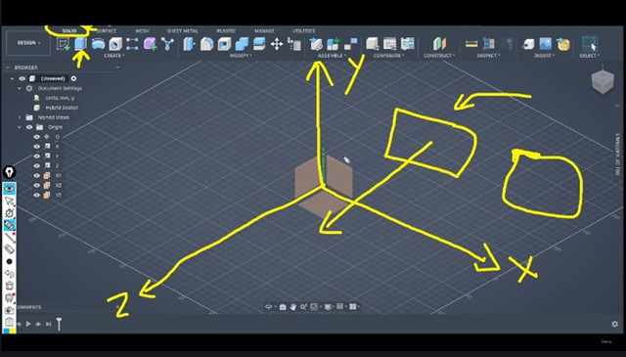The image size is (626, 357).
Task: Open the Modify dropdown menu
Action: [x=241, y=56]
